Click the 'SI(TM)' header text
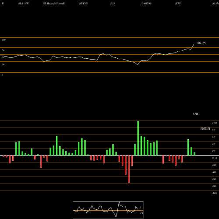The height and width of the screenshot is (219, 219). tap(83, 4)
